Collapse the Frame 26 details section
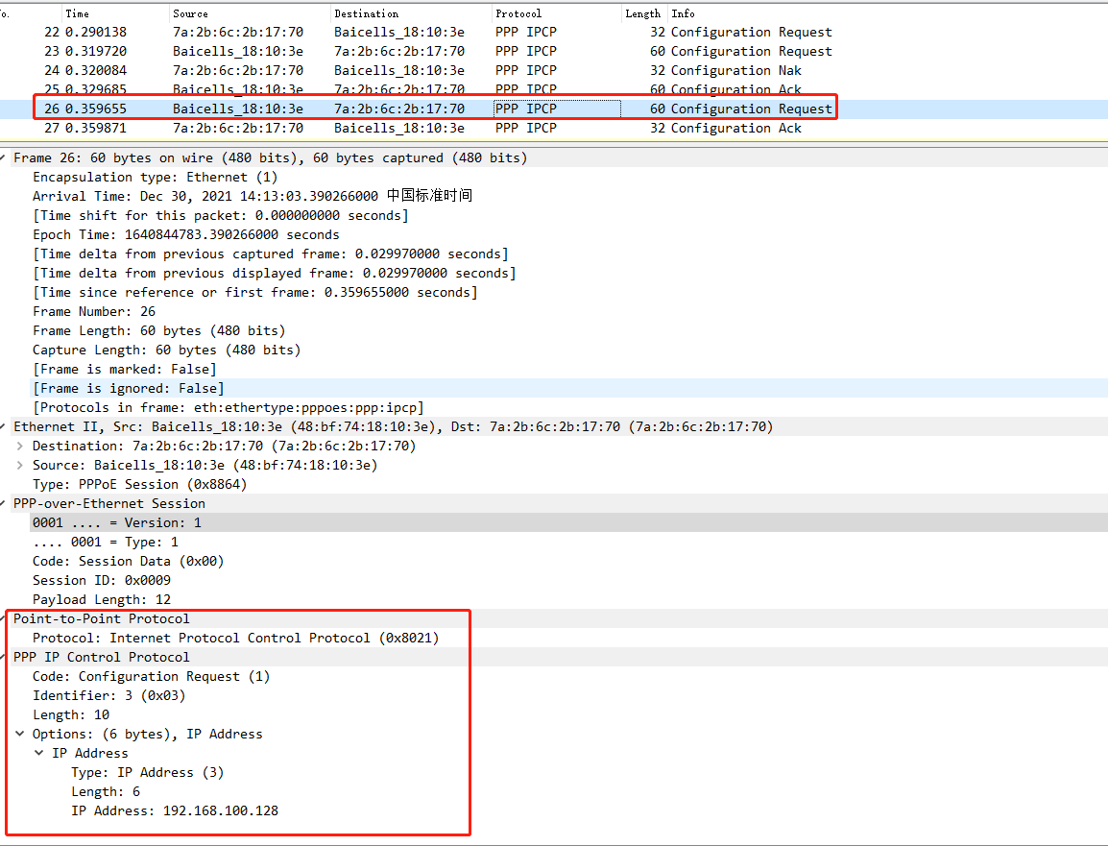 (4, 157)
